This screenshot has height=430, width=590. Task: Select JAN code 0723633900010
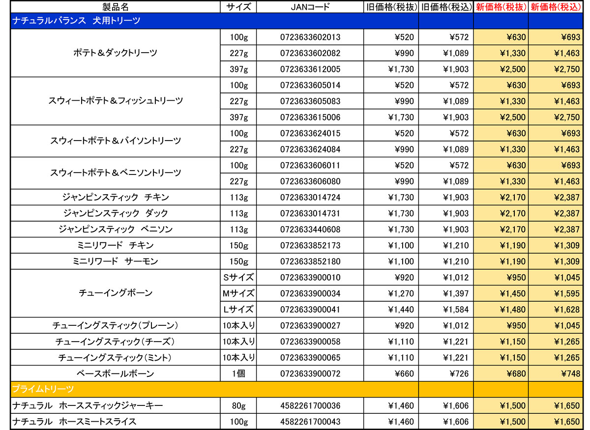(310, 278)
